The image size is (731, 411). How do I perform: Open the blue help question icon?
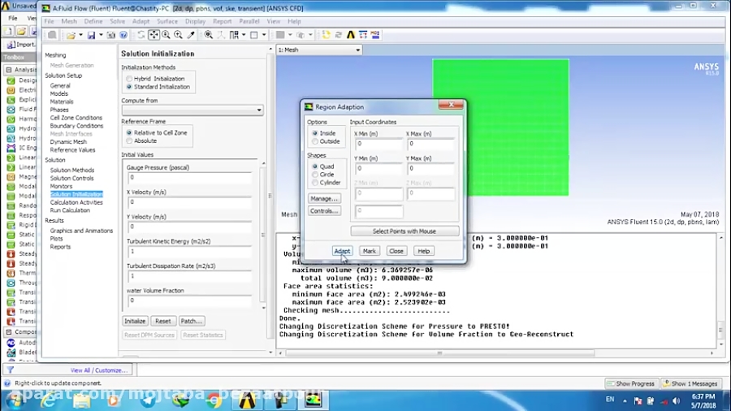point(123,35)
